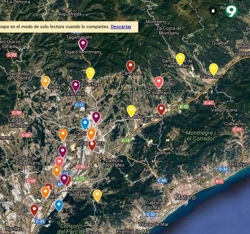Click the Descartar link in the banner
250x234 pixels.
point(121,27)
